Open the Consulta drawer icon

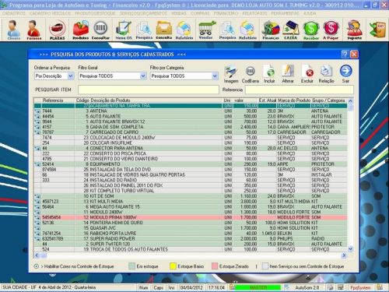(x=164, y=30)
